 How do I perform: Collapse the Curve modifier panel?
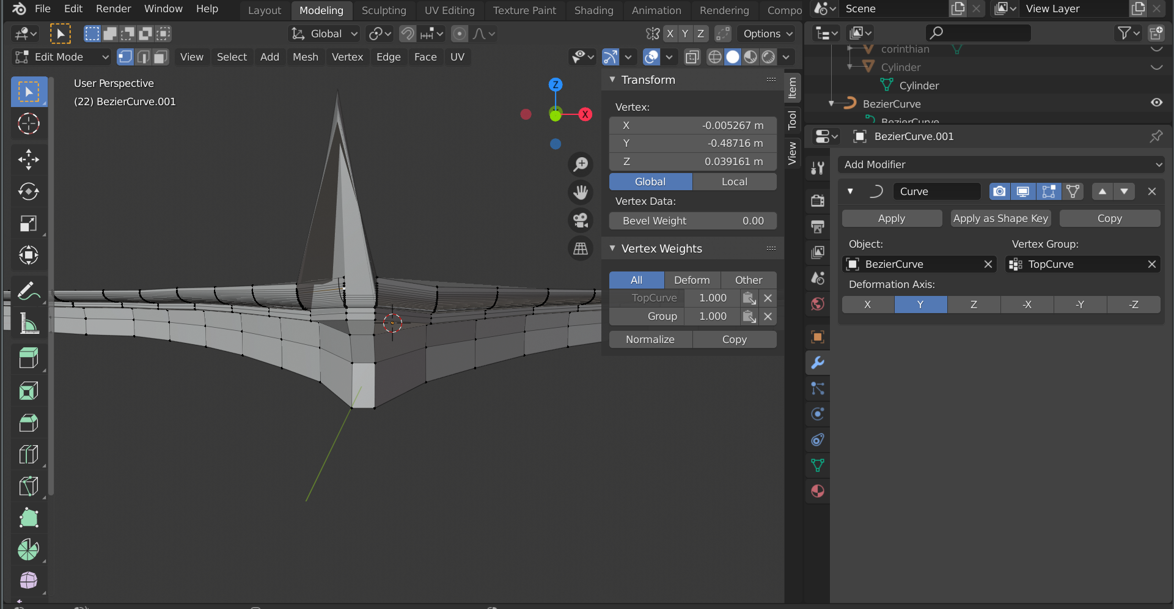850,191
